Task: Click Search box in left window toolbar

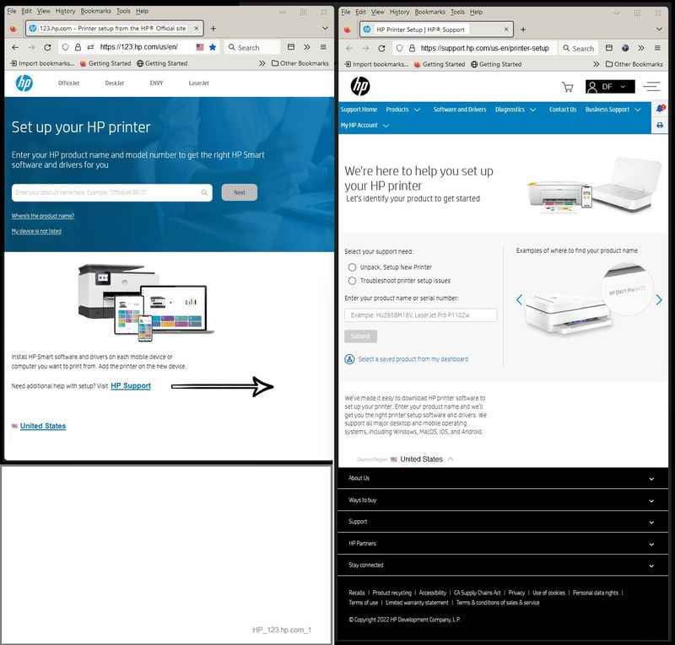Action: (x=252, y=47)
